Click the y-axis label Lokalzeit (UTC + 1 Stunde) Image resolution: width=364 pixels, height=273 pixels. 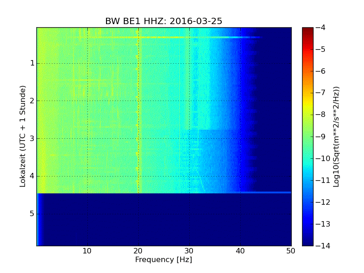coord(22,136)
